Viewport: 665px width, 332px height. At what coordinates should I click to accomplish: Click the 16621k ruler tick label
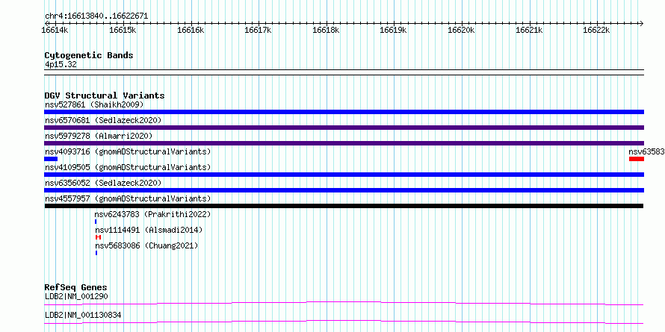529,30
